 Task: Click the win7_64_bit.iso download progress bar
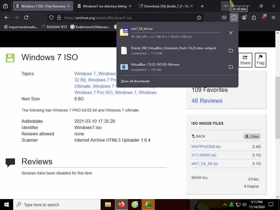[176, 33]
